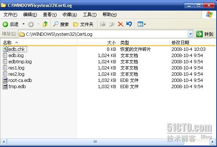Open the forward history dropdown arrow
The width and height of the screenshot is (217, 147).
click(x=38, y=24)
